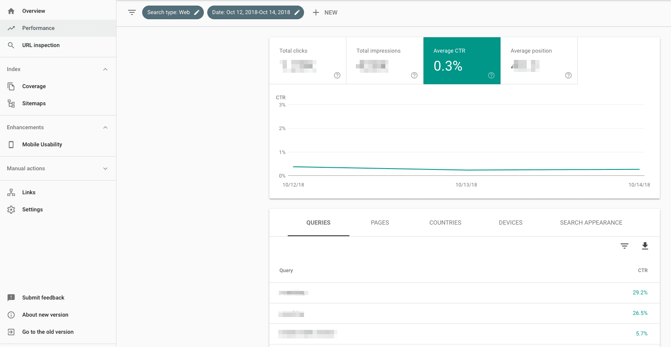Click the Mobile Usability phone icon
Image resolution: width=671 pixels, height=347 pixels.
(11, 144)
